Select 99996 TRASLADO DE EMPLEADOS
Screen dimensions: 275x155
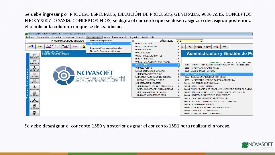(217, 110)
